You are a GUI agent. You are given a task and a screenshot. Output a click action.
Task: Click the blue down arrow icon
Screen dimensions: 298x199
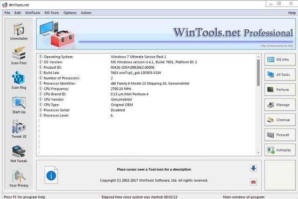pos(253,168)
